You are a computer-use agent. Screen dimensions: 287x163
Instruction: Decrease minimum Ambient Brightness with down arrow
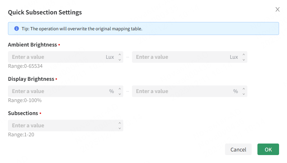tap(120, 60)
